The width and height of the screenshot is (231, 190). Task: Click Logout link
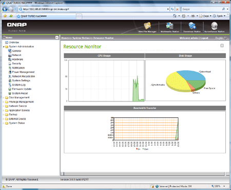204,38
